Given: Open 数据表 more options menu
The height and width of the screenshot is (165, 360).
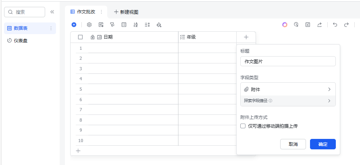Looking at the screenshot, I should (51, 29).
